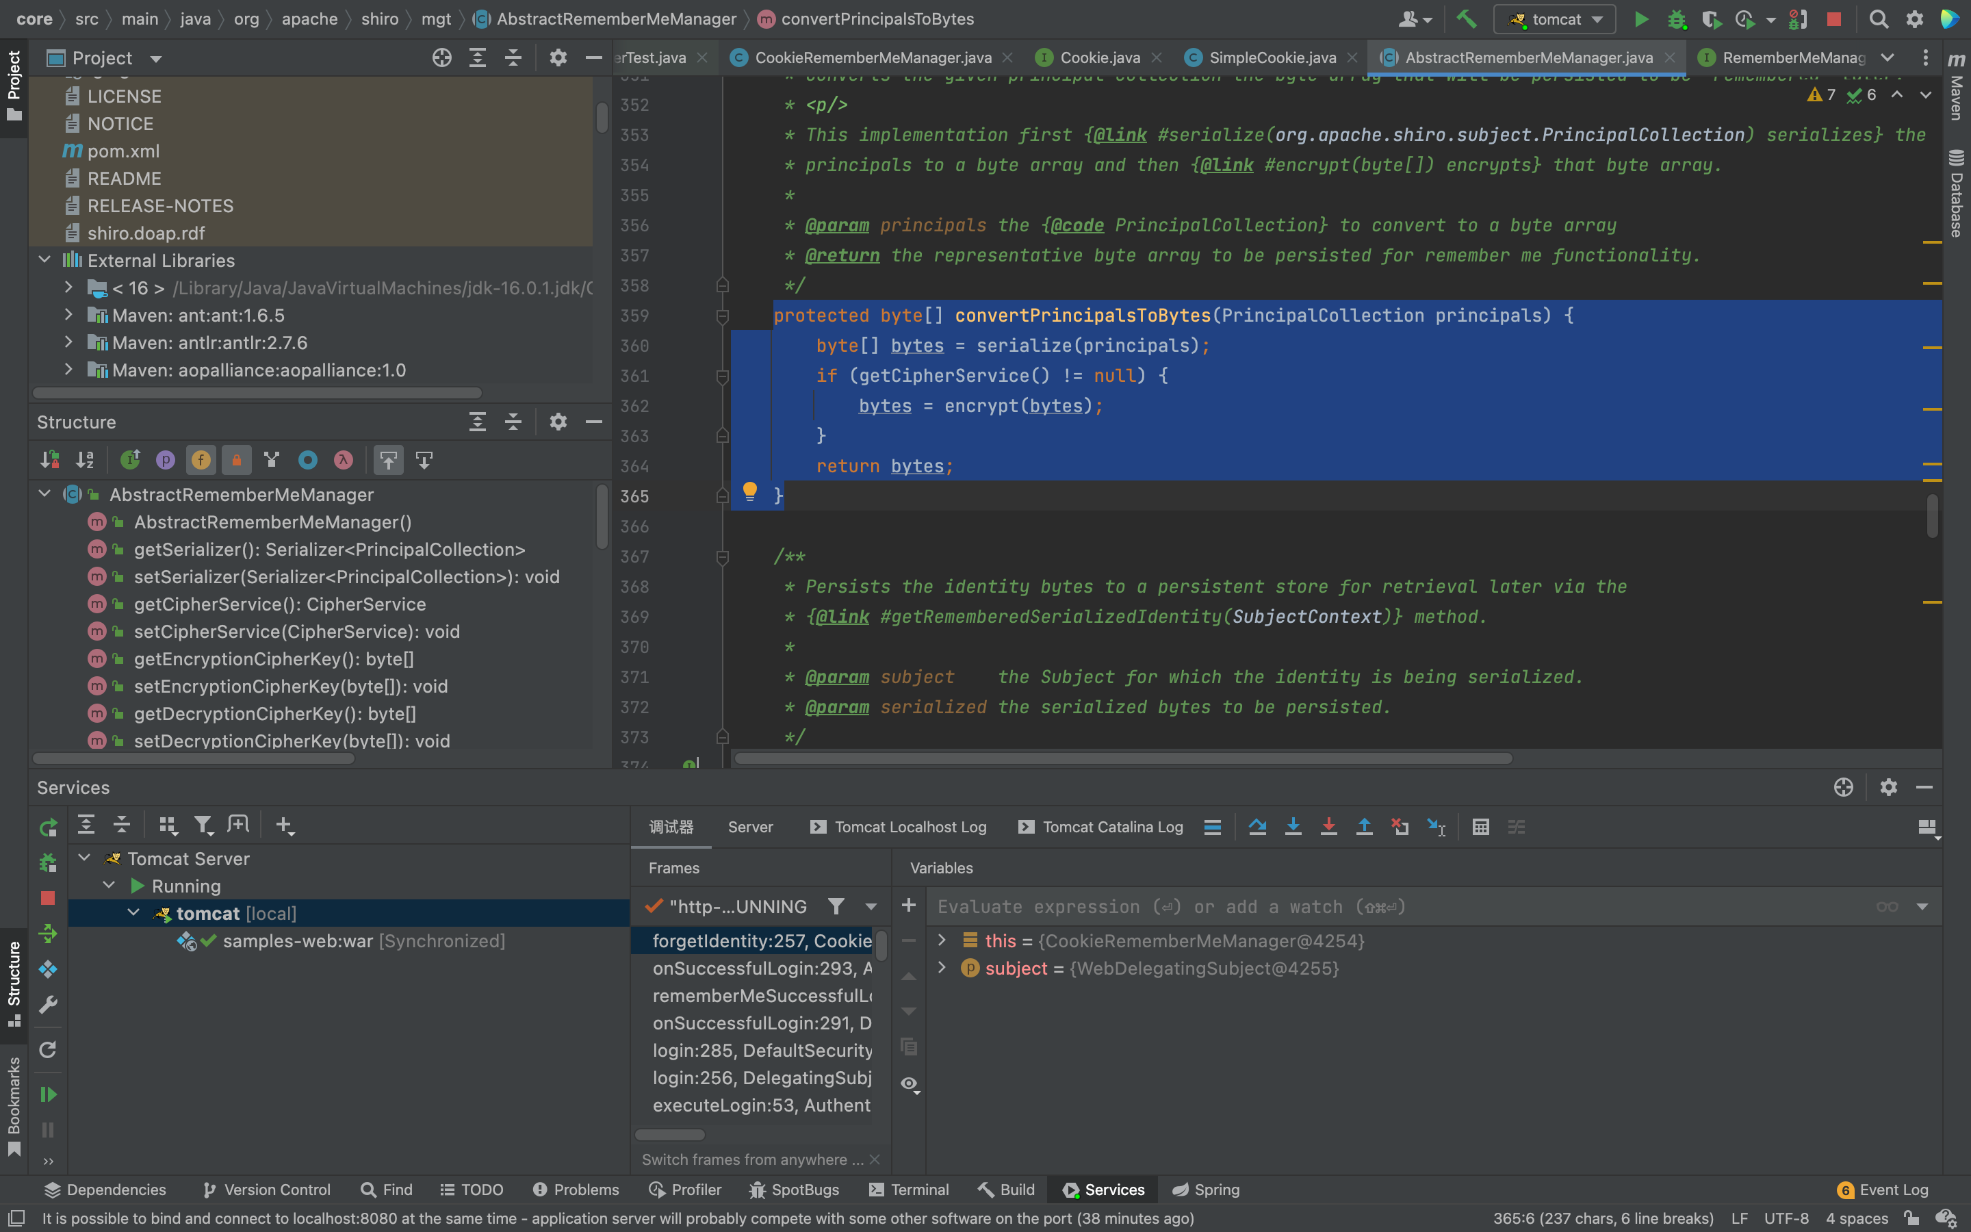The width and height of the screenshot is (1971, 1232).
Task: Sort Structure by visibility
Action: 50,461
